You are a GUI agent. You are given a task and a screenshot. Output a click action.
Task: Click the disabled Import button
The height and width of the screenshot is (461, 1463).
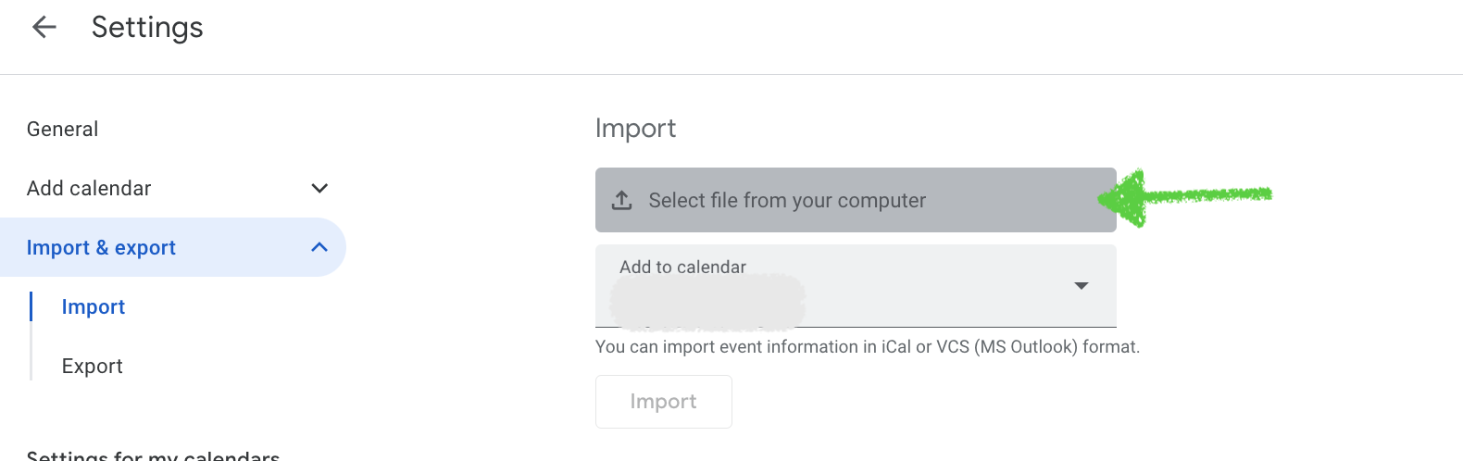pyautogui.click(x=664, y=402)
